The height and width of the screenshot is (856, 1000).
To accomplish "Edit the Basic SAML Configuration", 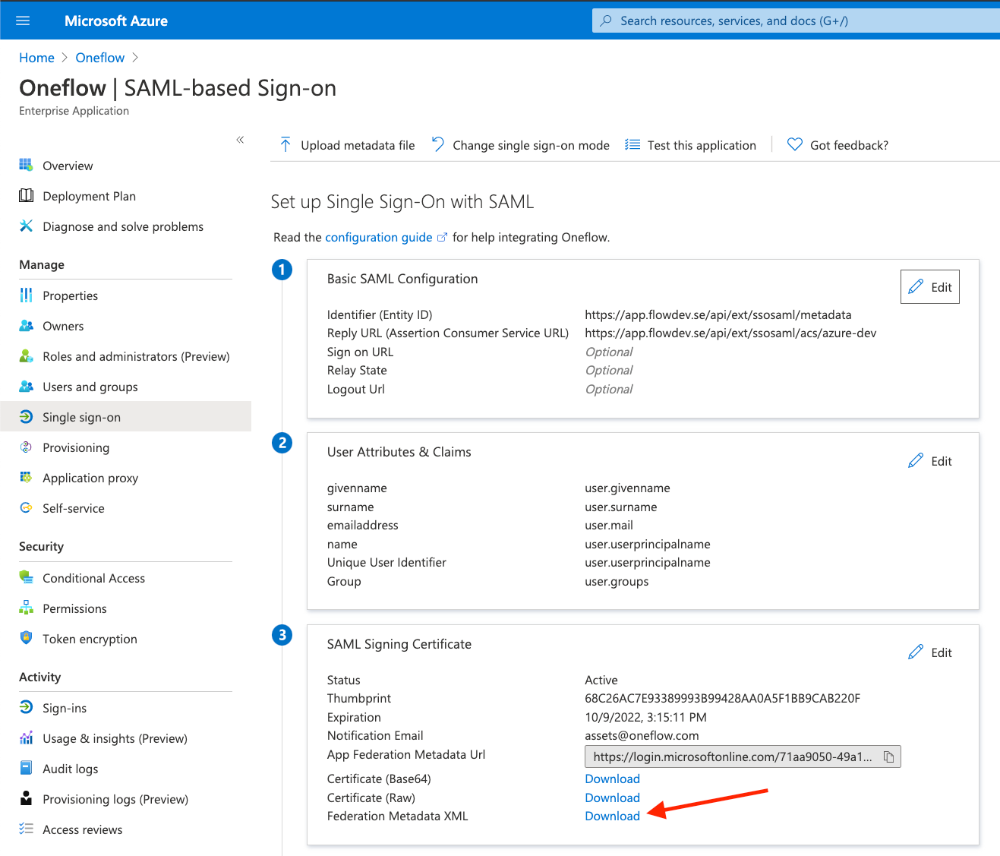I will pos(929,286).
